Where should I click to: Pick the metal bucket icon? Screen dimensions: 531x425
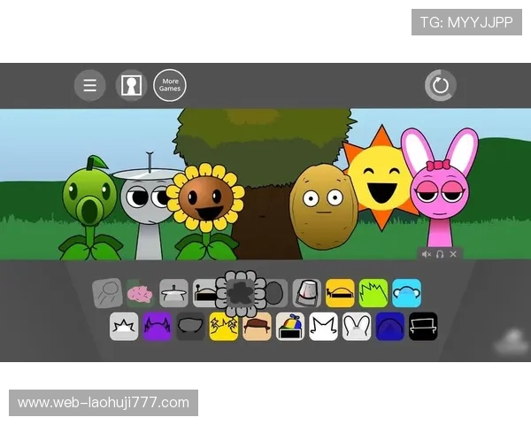(307, 293)
